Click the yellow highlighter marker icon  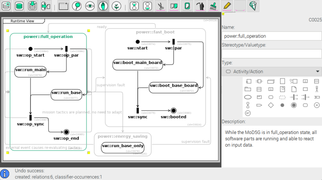[227, 6]
